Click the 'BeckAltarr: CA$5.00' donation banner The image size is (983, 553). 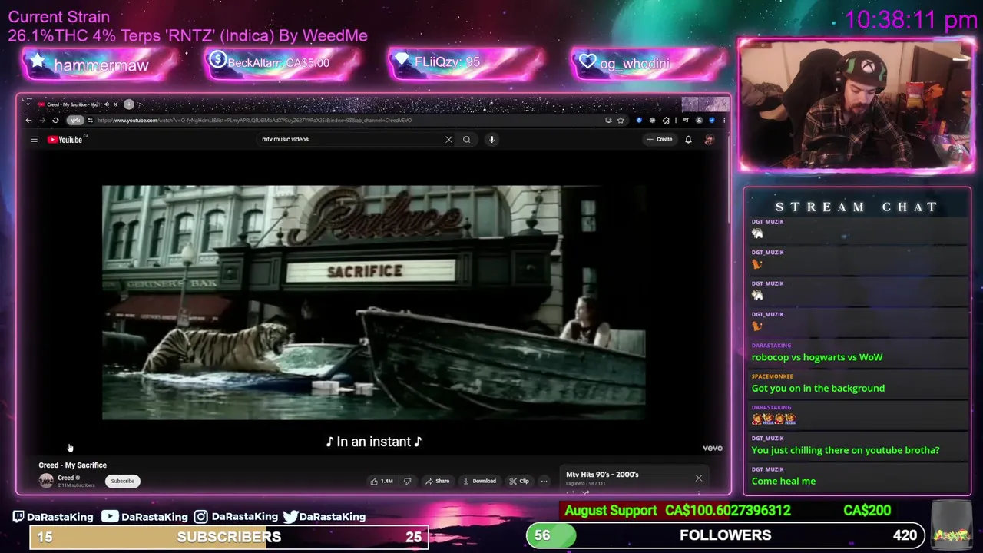point(283,63)
